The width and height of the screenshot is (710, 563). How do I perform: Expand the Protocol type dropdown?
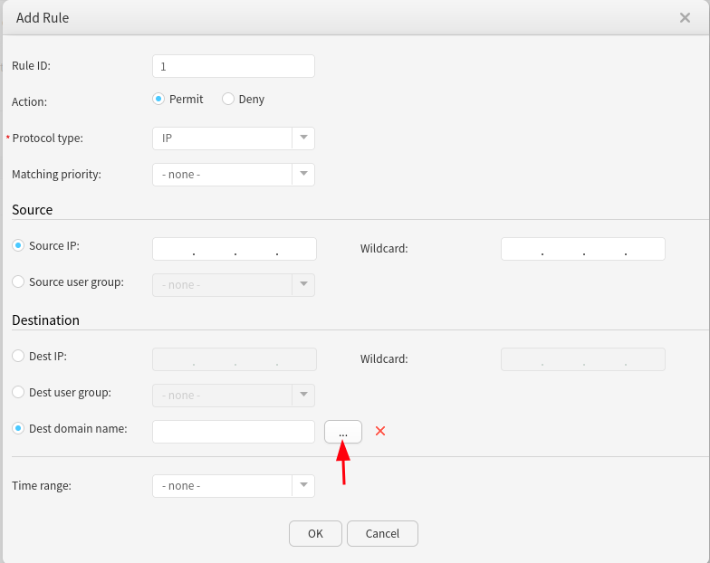(x=302, y=138)
